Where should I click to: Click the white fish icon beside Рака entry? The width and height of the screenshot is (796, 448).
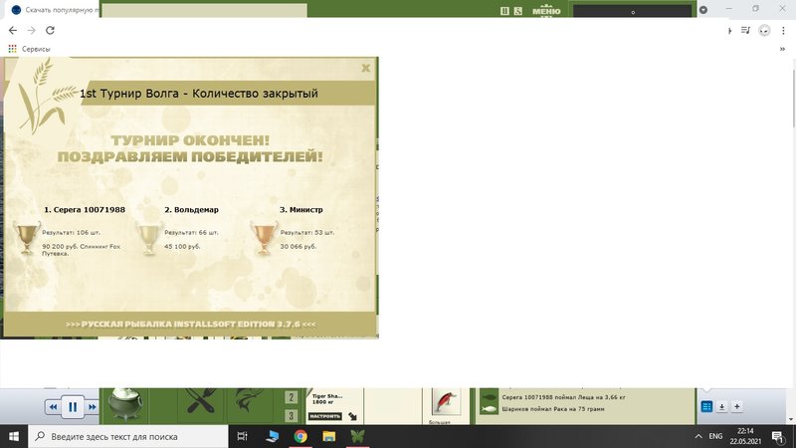point(489,409)
